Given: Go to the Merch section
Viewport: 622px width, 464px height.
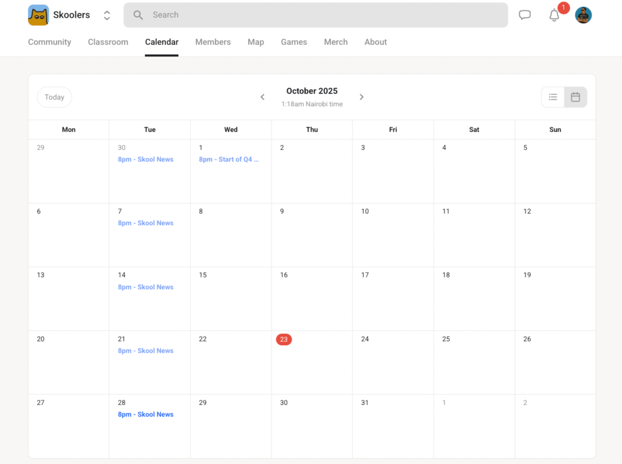Looking at the screenshot, I should (x=335, y=42).
